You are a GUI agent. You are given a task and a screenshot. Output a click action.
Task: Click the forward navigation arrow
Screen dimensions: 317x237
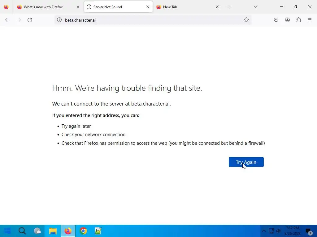19,20
